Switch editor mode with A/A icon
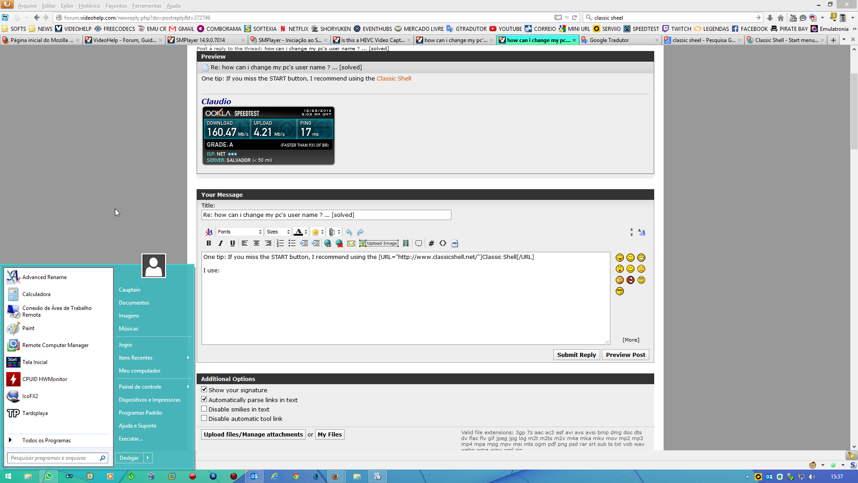 click(642, 232)
